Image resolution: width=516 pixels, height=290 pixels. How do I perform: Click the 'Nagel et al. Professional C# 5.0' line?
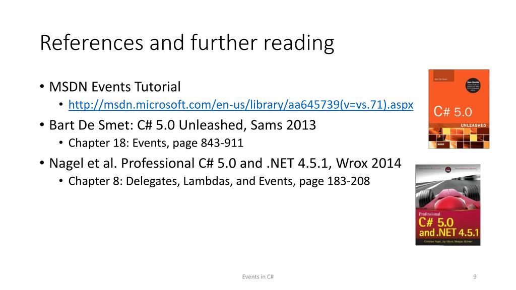[x=225, y=163]
